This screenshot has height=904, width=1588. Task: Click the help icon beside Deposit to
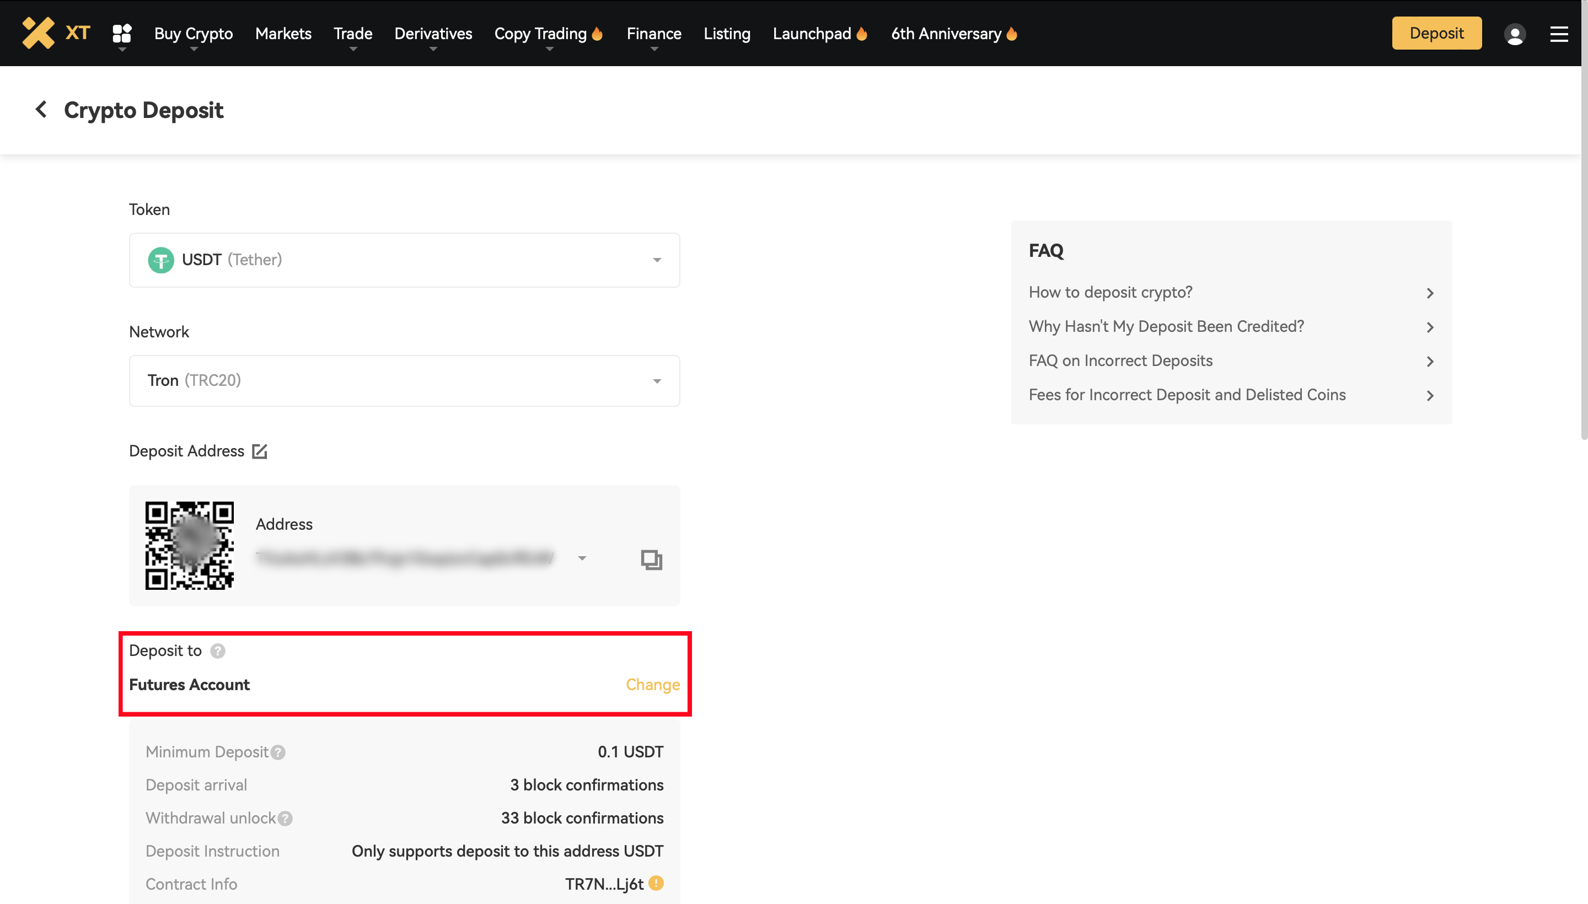(x=217, y=650)
